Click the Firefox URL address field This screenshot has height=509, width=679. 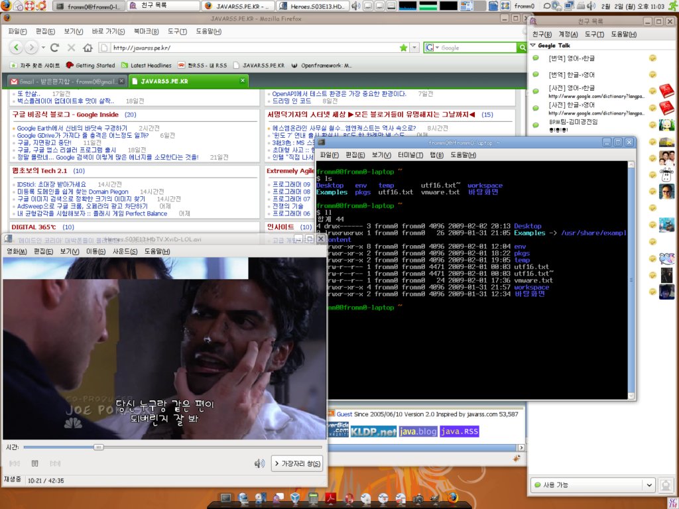click(255, 48)
